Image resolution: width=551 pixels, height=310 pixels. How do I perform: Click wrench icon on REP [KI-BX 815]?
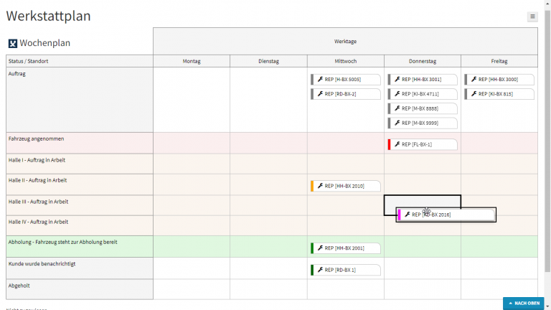(x=474, y=93)
